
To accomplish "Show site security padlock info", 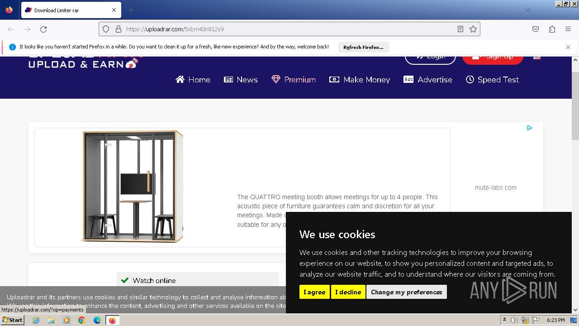I will point(119,29).
